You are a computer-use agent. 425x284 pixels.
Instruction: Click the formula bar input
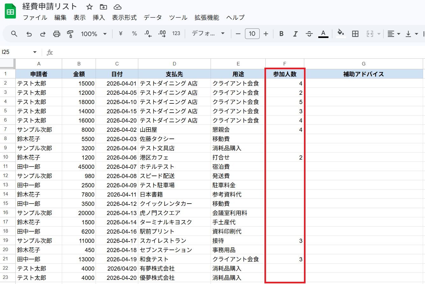(239, 52)
